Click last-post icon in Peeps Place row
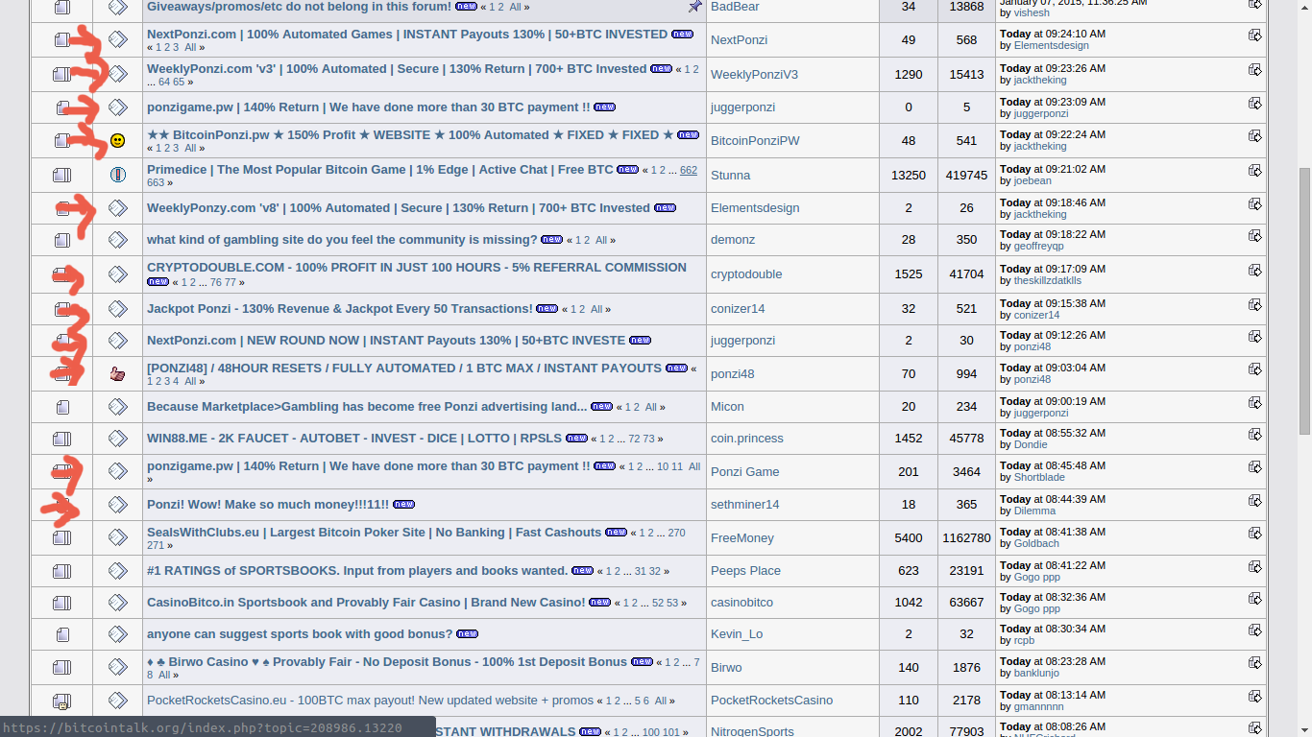1312x737 pixels. click(x=1255, y=566)
